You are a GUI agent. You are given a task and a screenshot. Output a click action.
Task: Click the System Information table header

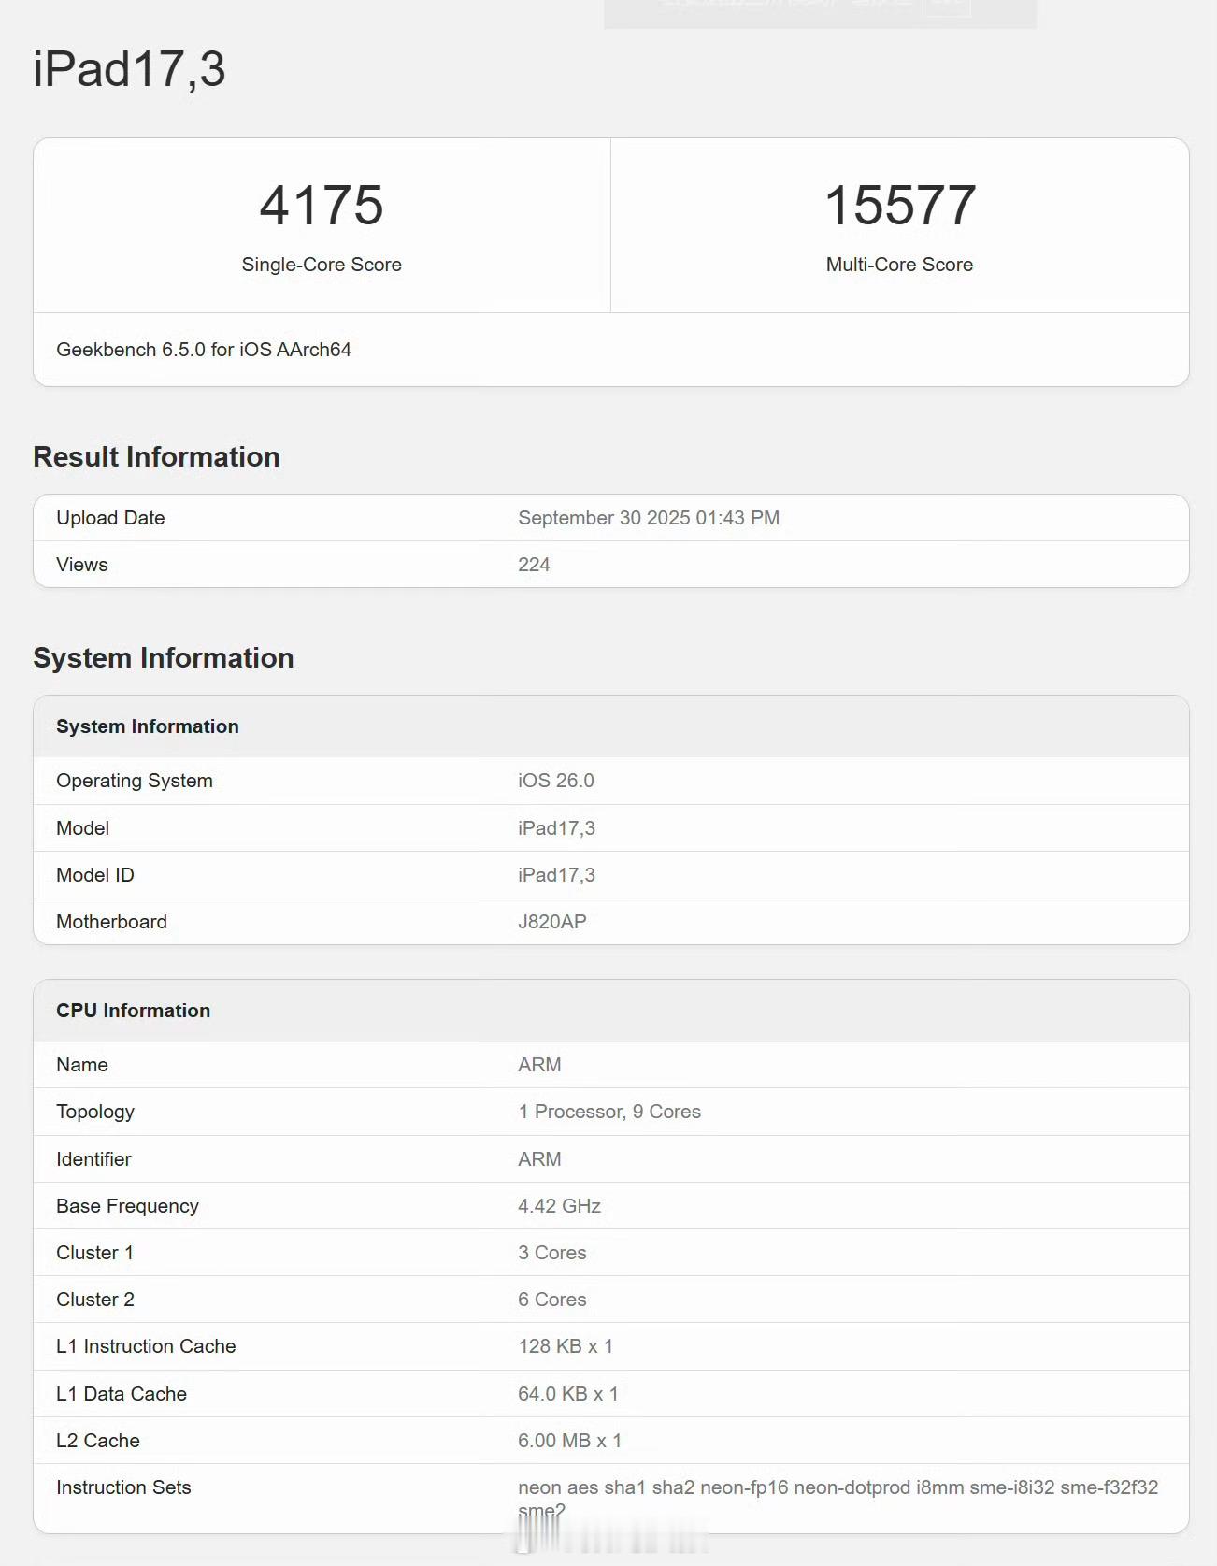pos(148,726)
